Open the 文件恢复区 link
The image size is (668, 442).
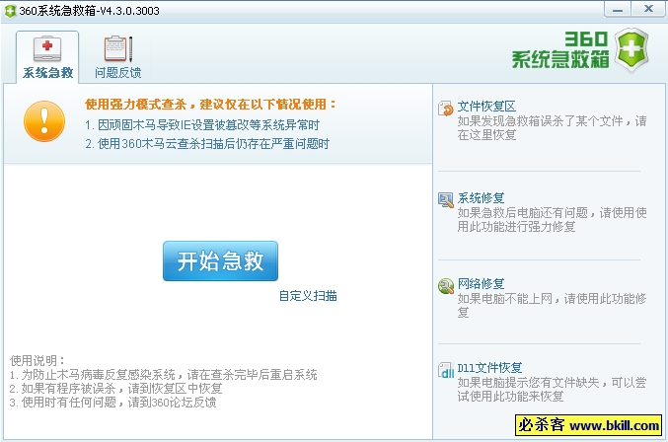click(x=486, y=106)
